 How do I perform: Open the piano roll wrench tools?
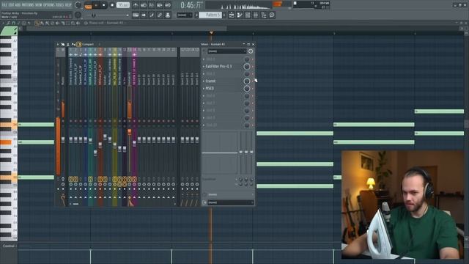point(8,23)
